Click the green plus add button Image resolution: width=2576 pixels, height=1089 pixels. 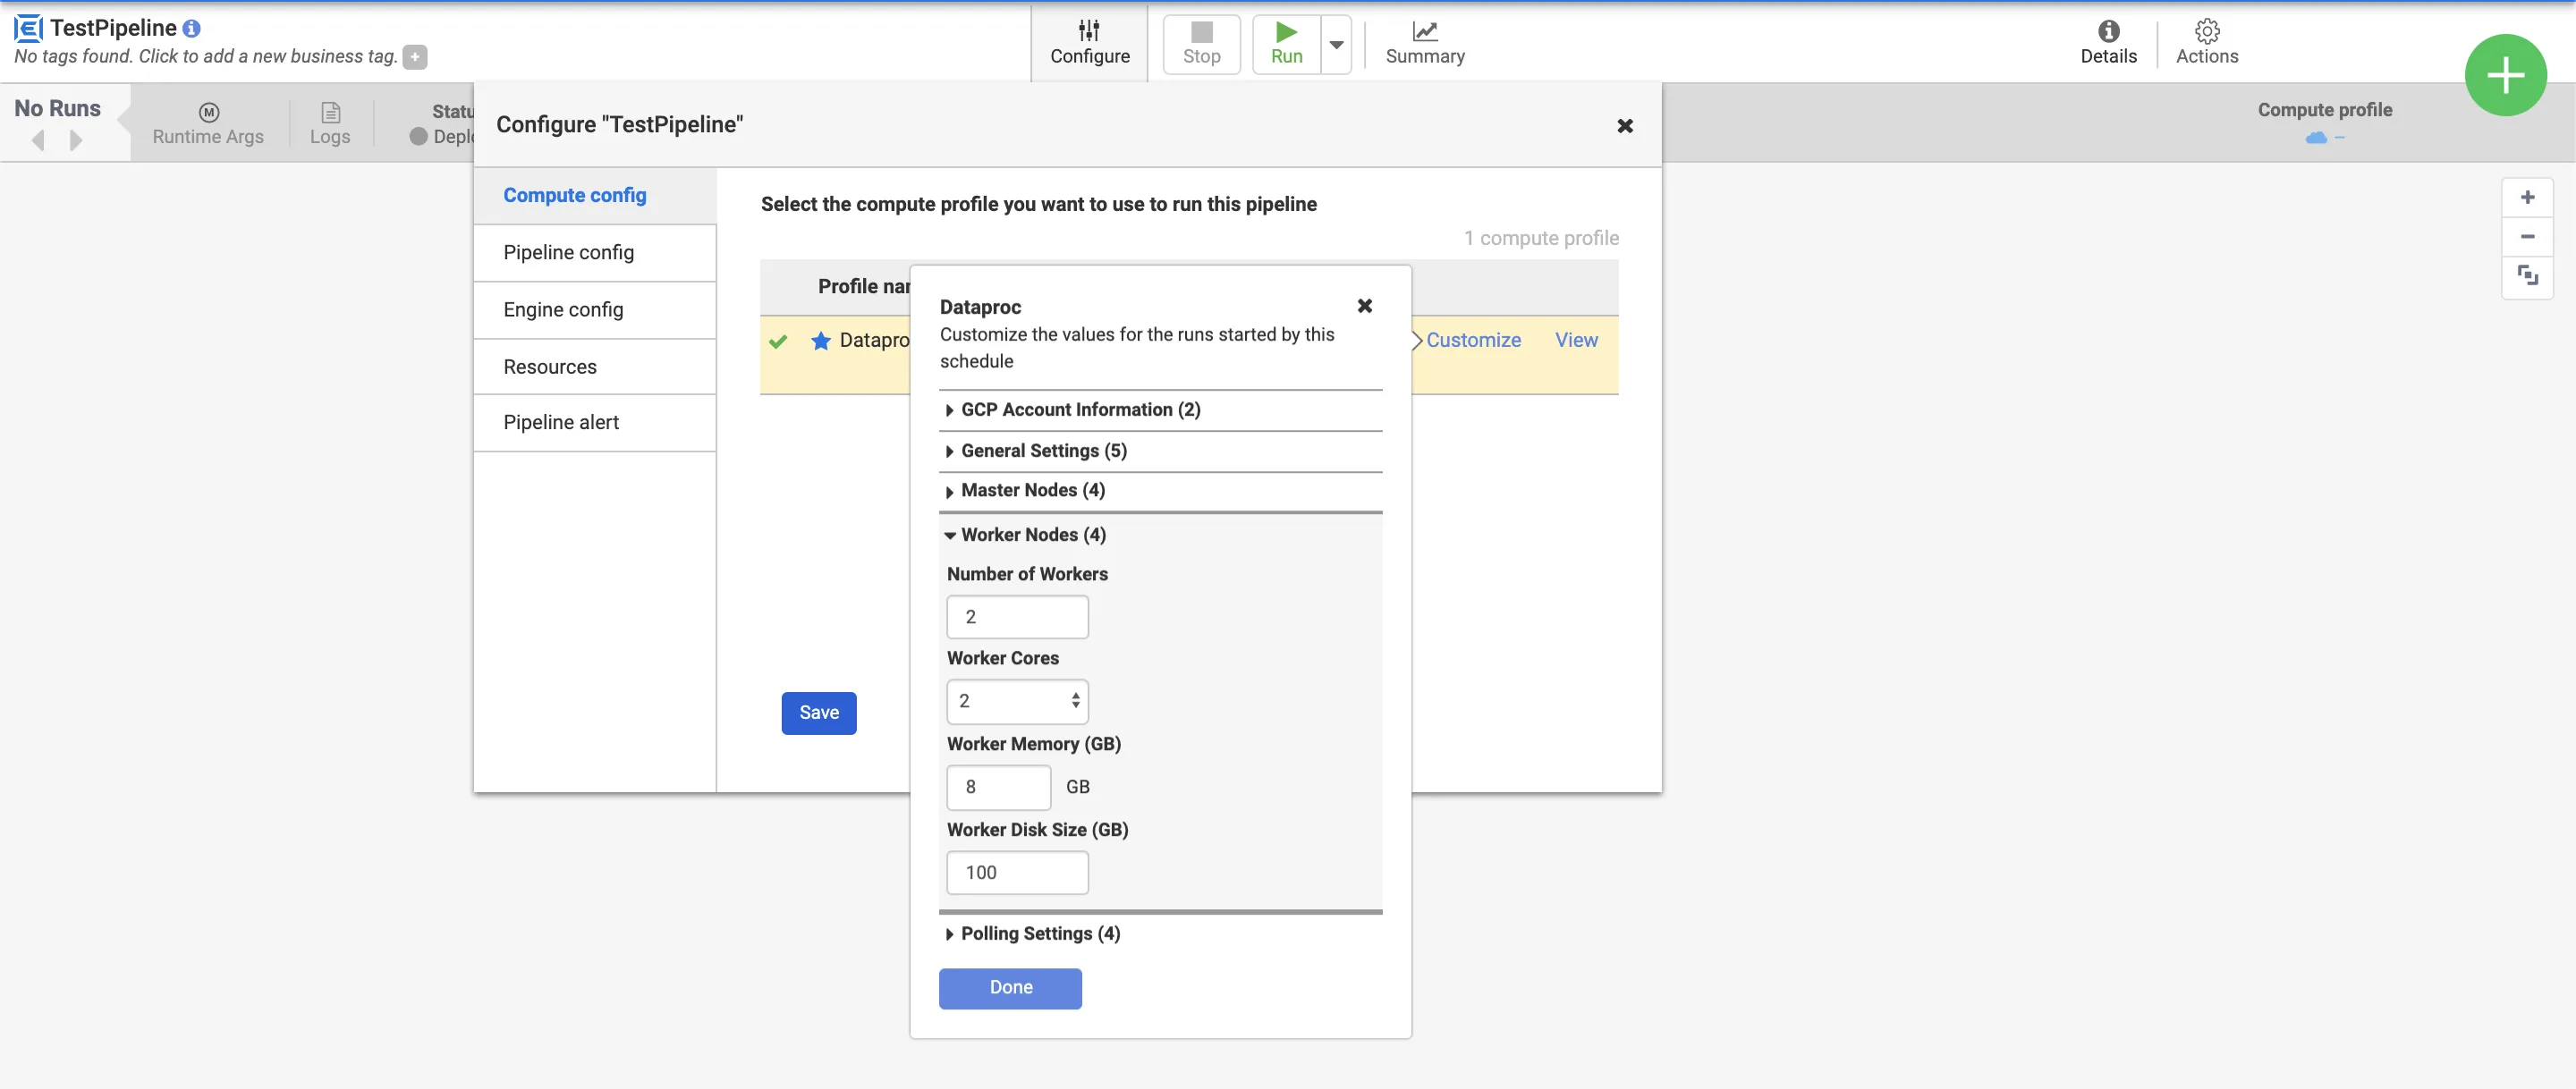(x=2504, y=75)
